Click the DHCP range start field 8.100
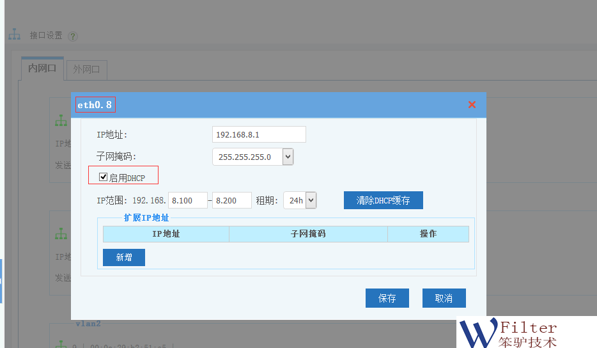This screenshot has width=597, height=348. [187, 200]
